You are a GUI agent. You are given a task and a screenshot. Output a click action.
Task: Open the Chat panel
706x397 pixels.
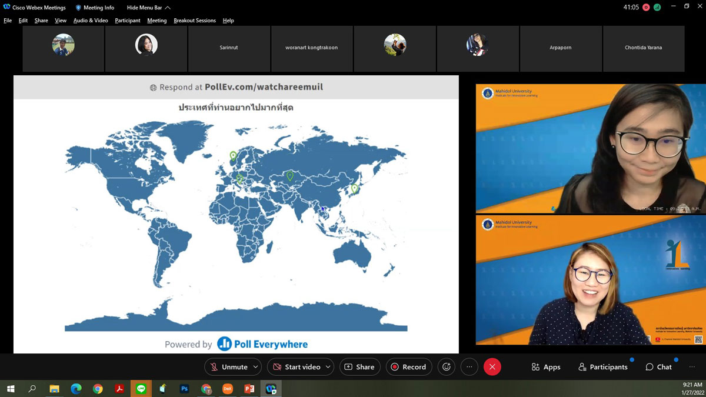[658, 367]
